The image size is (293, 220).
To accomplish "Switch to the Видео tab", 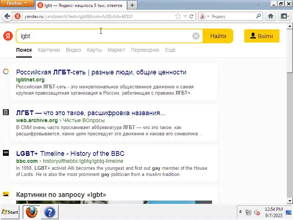I will coord(73,50).
